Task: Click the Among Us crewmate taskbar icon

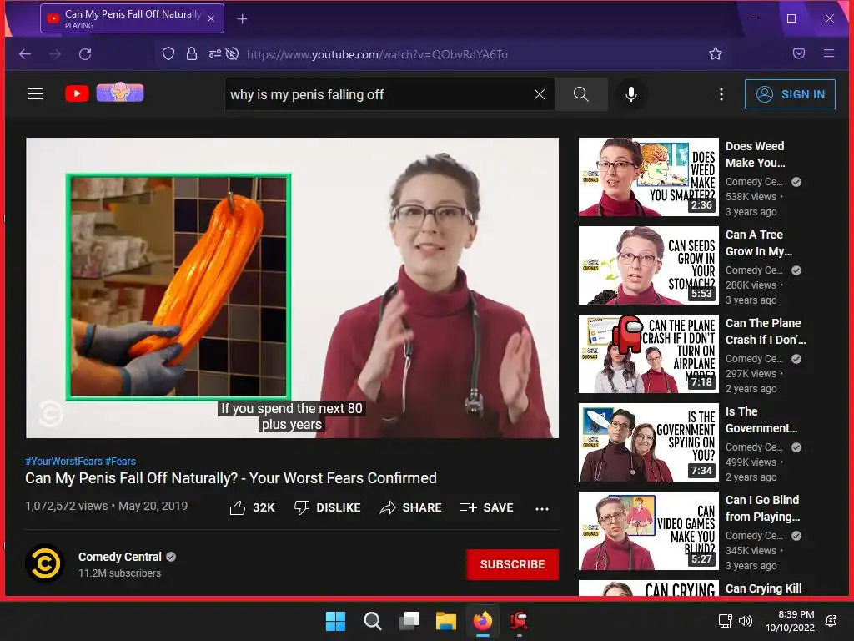Action: coord(519,621)
